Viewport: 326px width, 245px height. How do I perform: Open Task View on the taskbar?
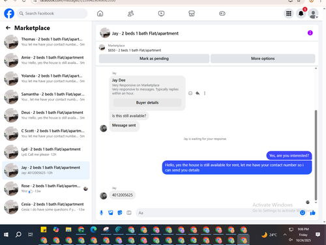pyautogui.click(x=31, y=235)
